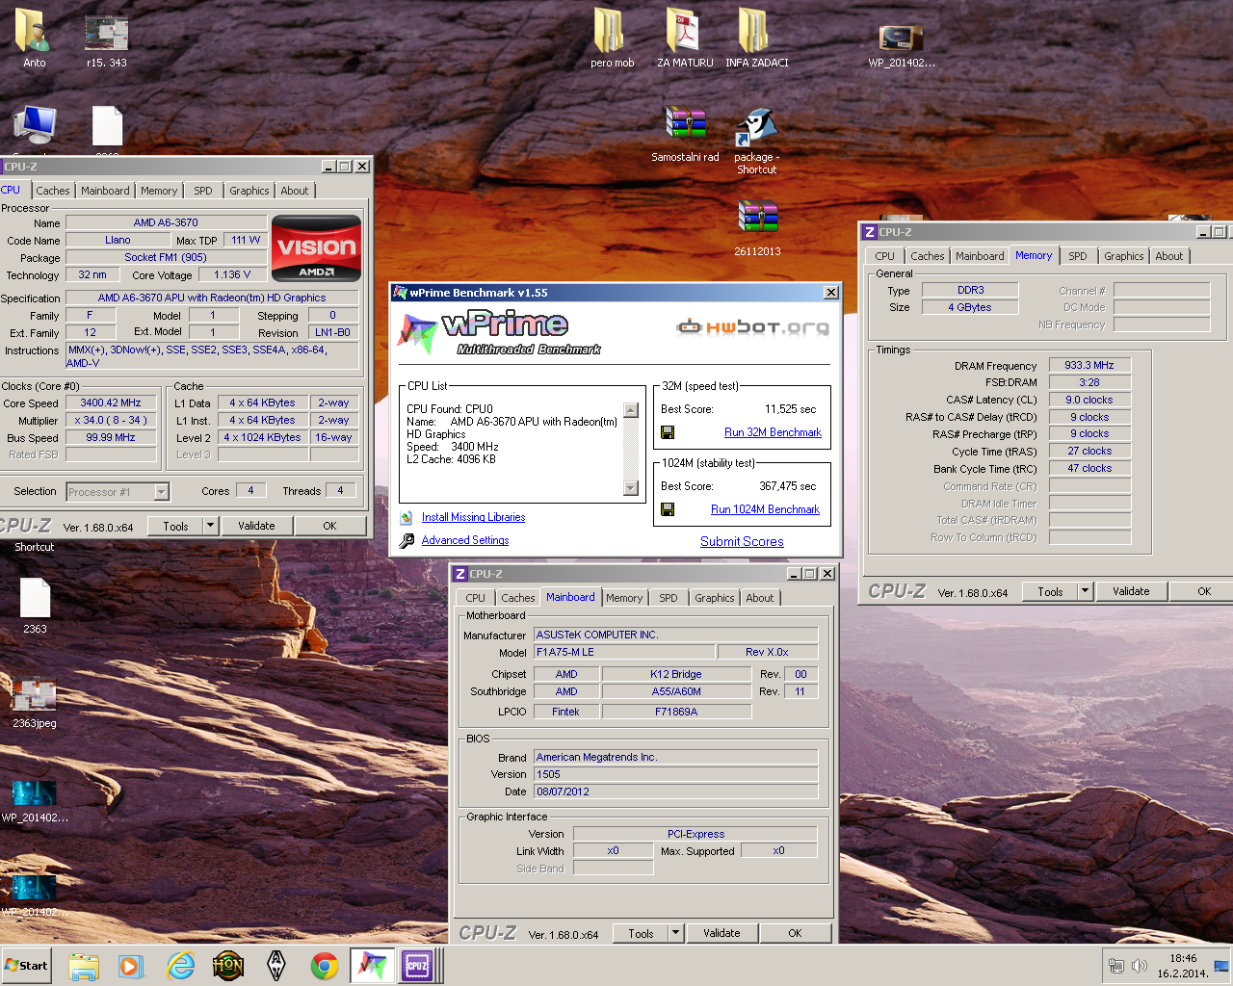This screenshot has width=1233, height=986.
Task: Open Install Missing Libraries link
Action: click(x=473, y=517)
